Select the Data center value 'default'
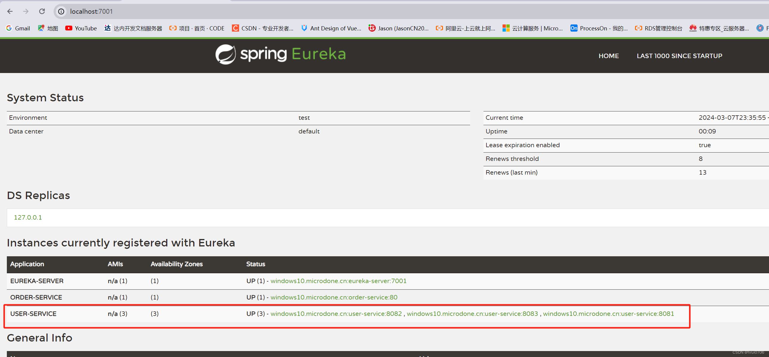This screenshot has height=357, width=769. pyautogui.click(x=309, y=131)
